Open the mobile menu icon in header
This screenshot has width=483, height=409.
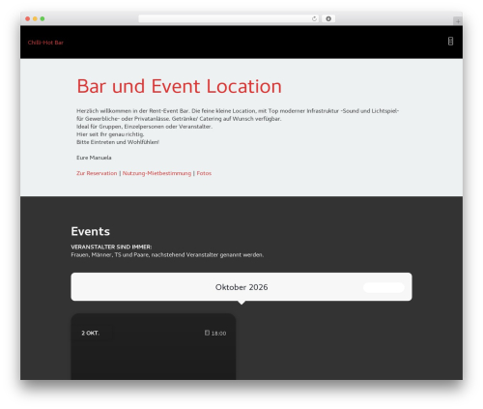[450, 42]
